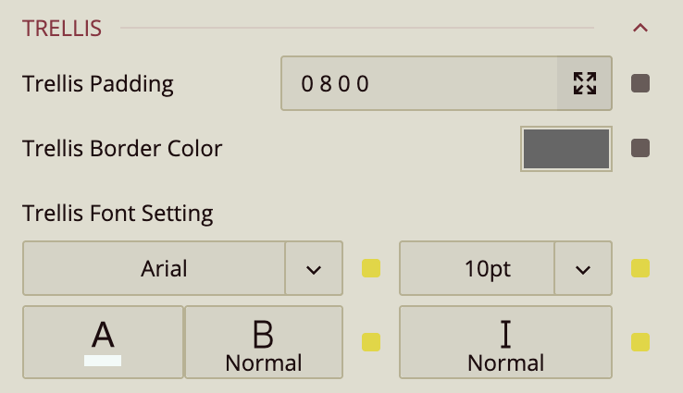Viewport: 683px width, 393px height.
Task: Toggle the yellow square beside italic button
Action: click(640, 342)
